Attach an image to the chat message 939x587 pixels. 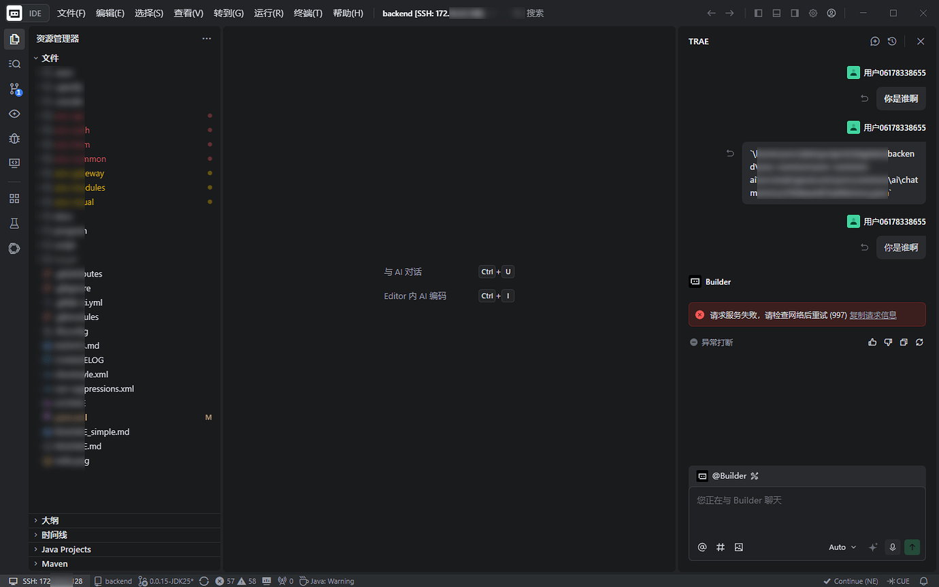pos(739,547)
